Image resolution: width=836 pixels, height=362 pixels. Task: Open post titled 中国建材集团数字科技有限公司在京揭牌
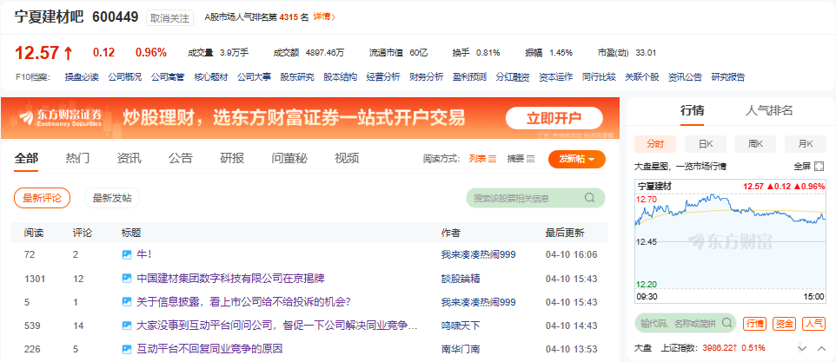(x=231, y=279)
